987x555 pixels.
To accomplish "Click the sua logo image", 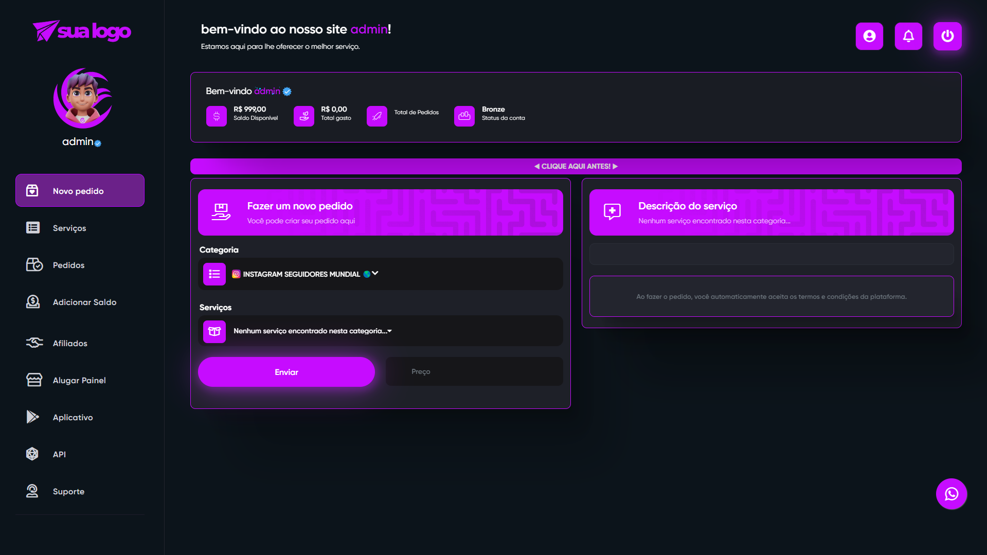I will click(x=81, y=31).
